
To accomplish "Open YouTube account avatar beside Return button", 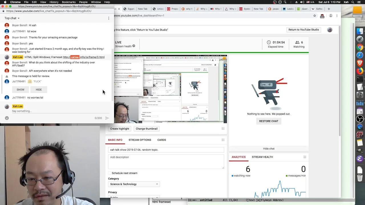I will coord(330,30).
